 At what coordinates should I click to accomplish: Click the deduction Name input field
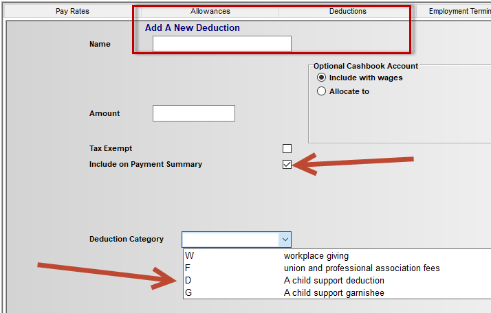pyautogui.click(x=221, y=44)
